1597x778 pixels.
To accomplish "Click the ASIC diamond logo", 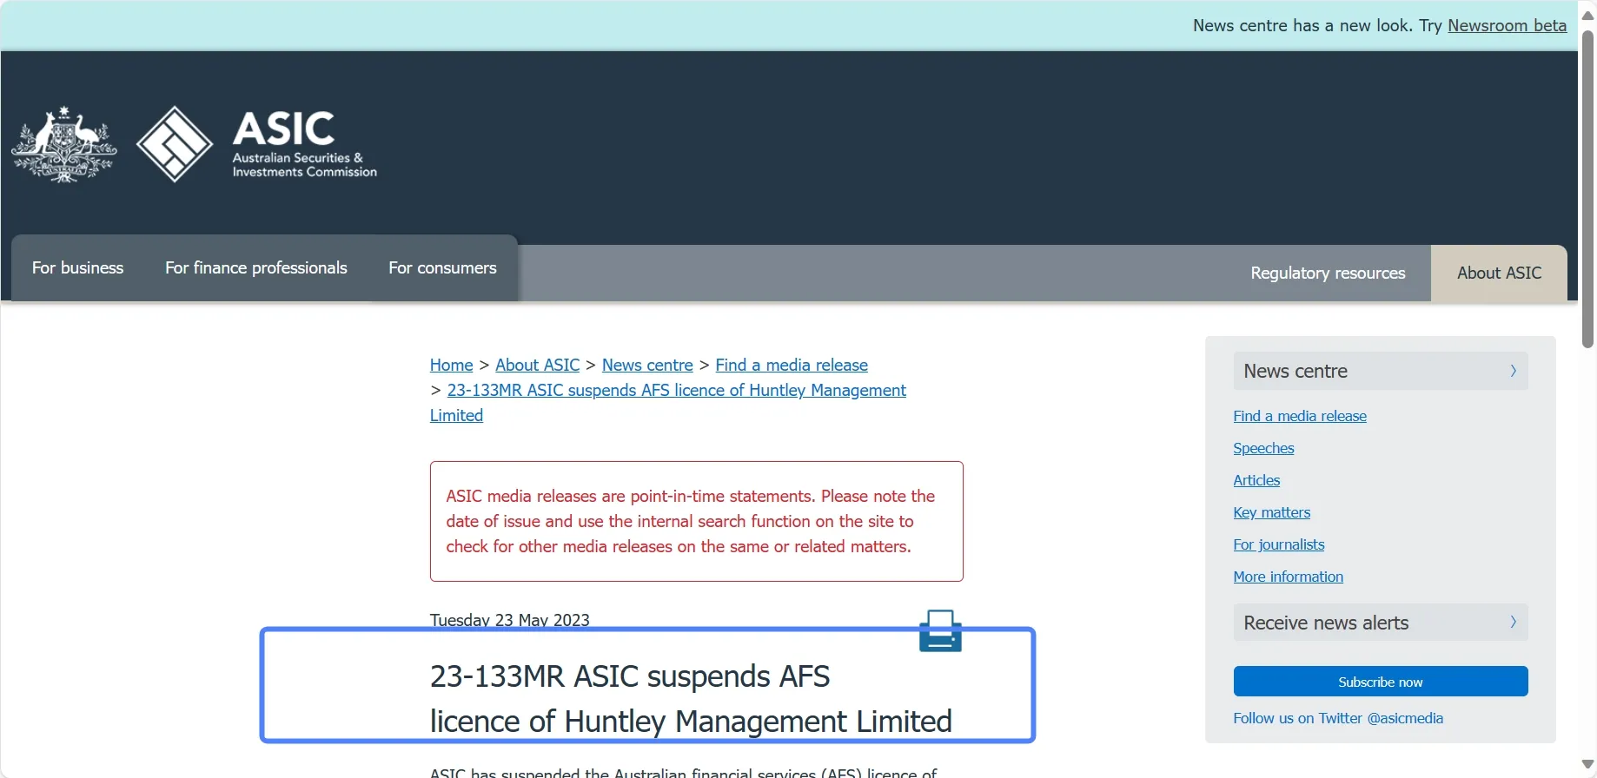I will click(175, 144).
